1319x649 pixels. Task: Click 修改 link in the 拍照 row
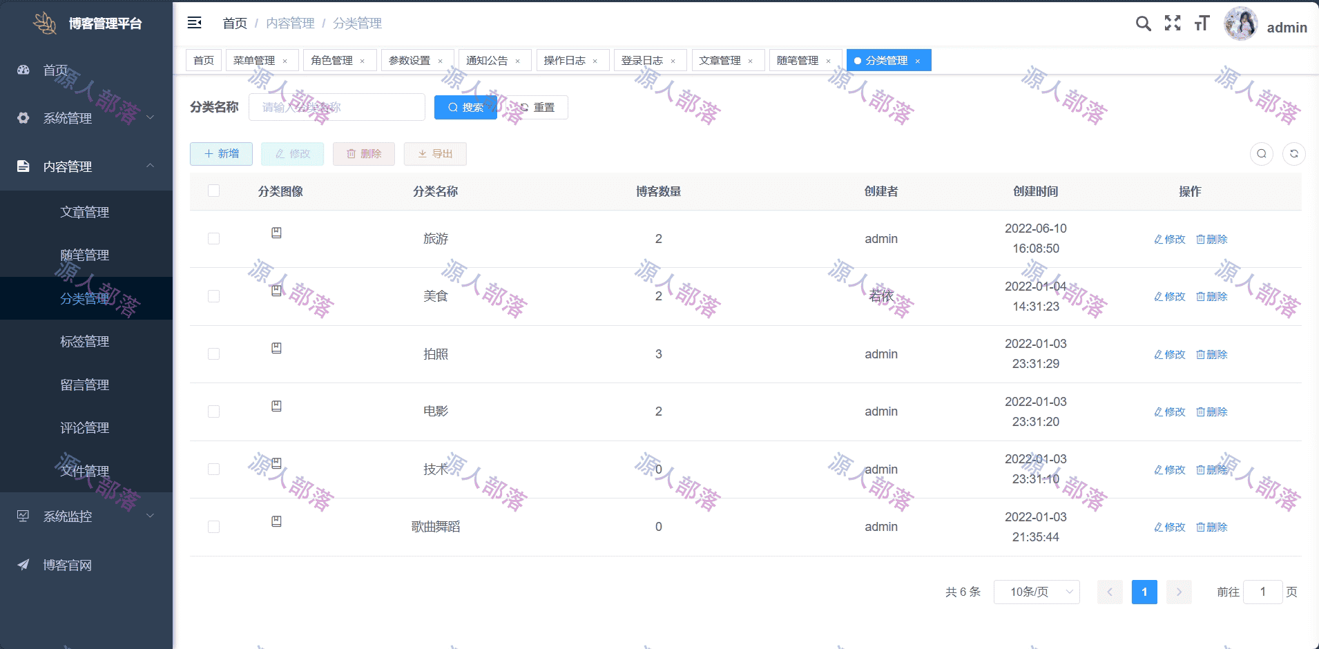1170,354
